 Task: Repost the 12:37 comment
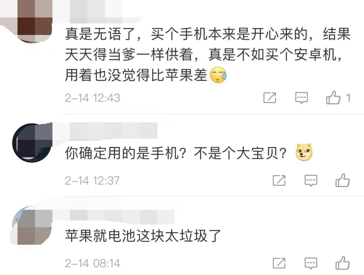coord(279,180)
